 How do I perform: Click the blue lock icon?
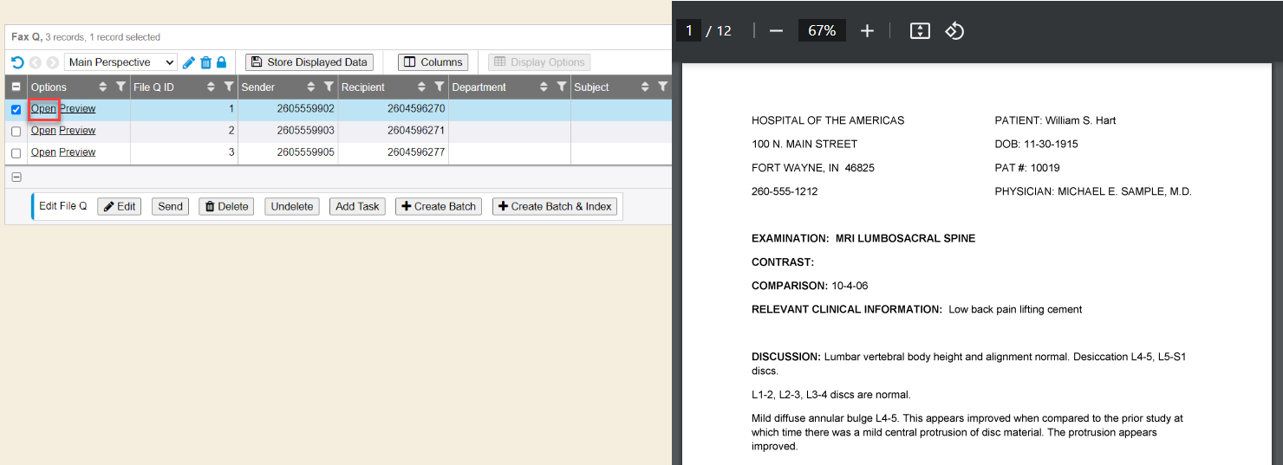(x=221, y=62)
